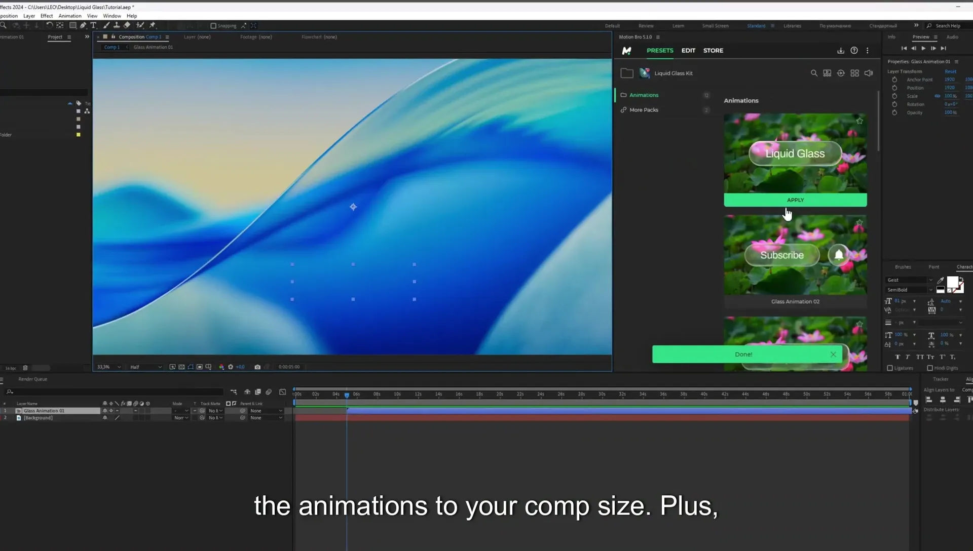Image resolution: width=973 pixels, height=551 pixels.
Task: Open the Effect menu
Action: (x=47, y=16)
